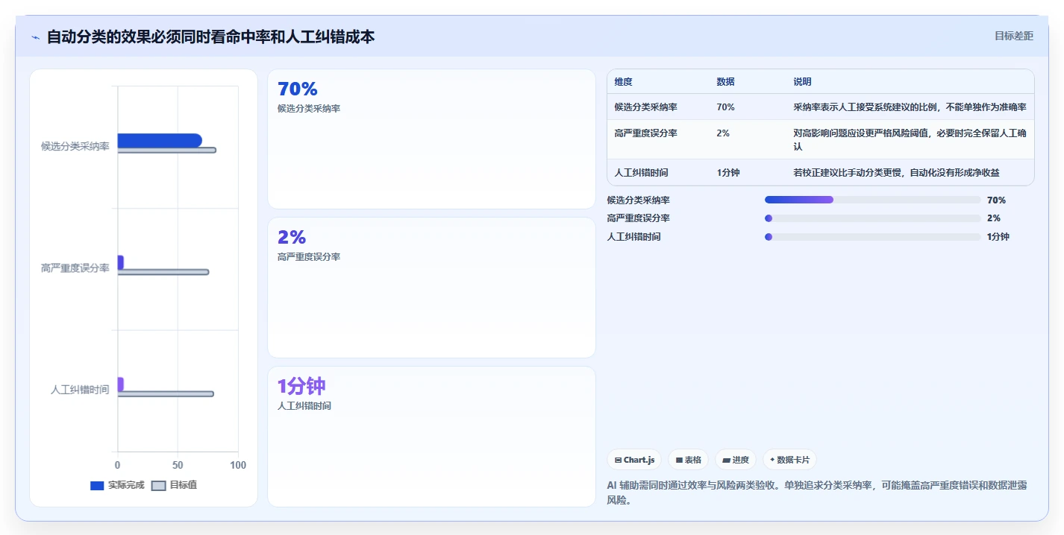The height and width of the screenshot is (535, 1064).
Task: Click the x-axis tick label 50
Action: [x=178, y=465]
